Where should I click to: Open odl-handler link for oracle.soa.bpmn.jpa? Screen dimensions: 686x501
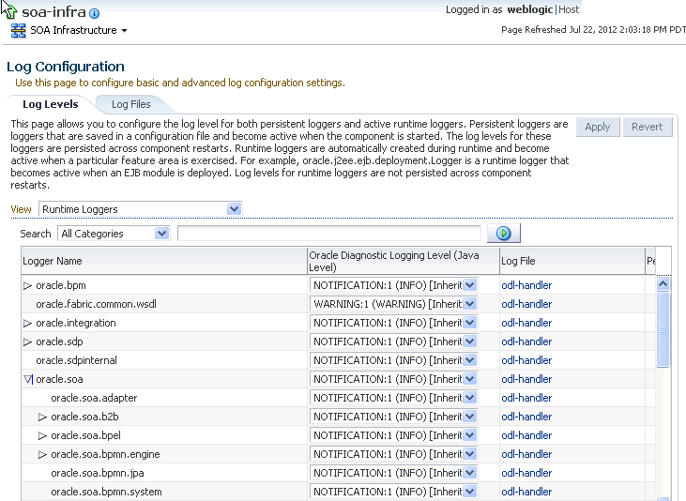pos(526,473)
